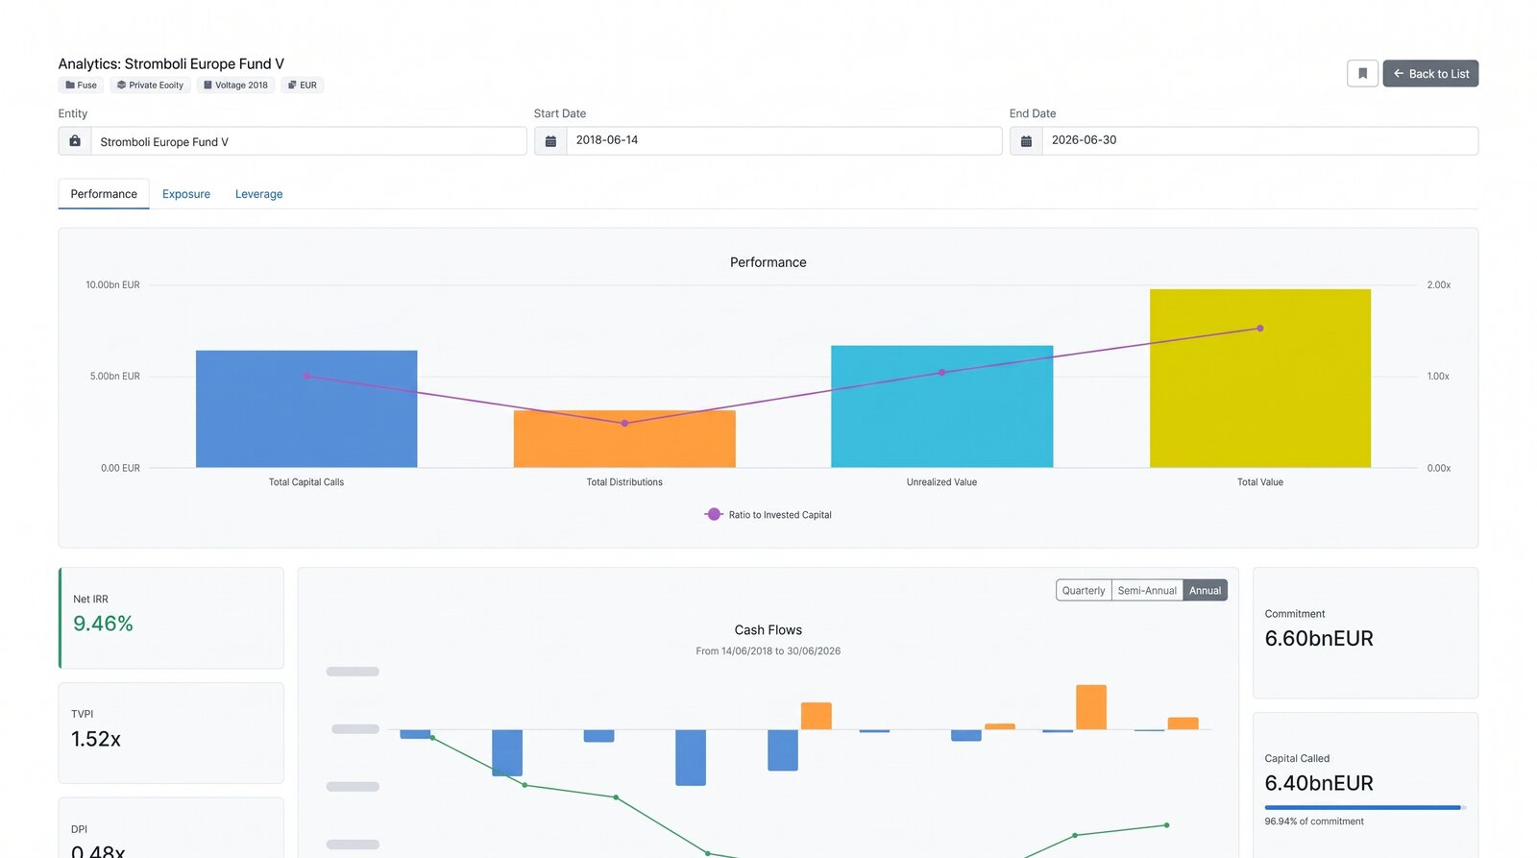Screen dimensions: 1537x858
Task: Click the Capital Called progress bar
Action: 1365,808
